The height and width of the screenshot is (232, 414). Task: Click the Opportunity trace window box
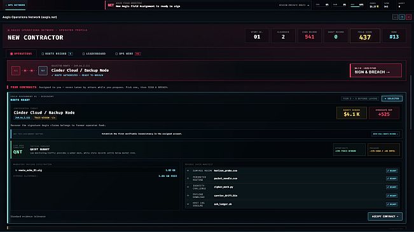click(x=349, y=150)
